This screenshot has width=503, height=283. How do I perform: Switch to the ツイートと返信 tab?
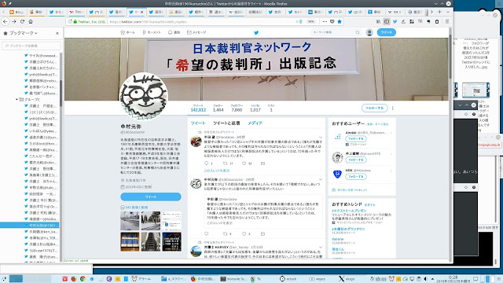tap(226, 123)
